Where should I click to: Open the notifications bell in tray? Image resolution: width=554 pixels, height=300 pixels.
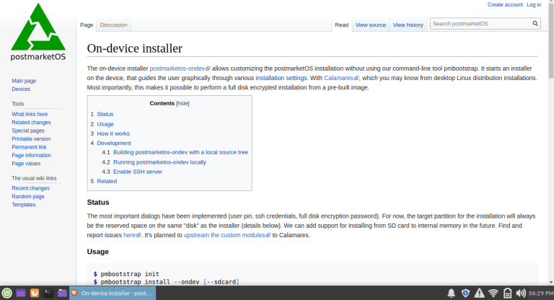click(451, 293)
